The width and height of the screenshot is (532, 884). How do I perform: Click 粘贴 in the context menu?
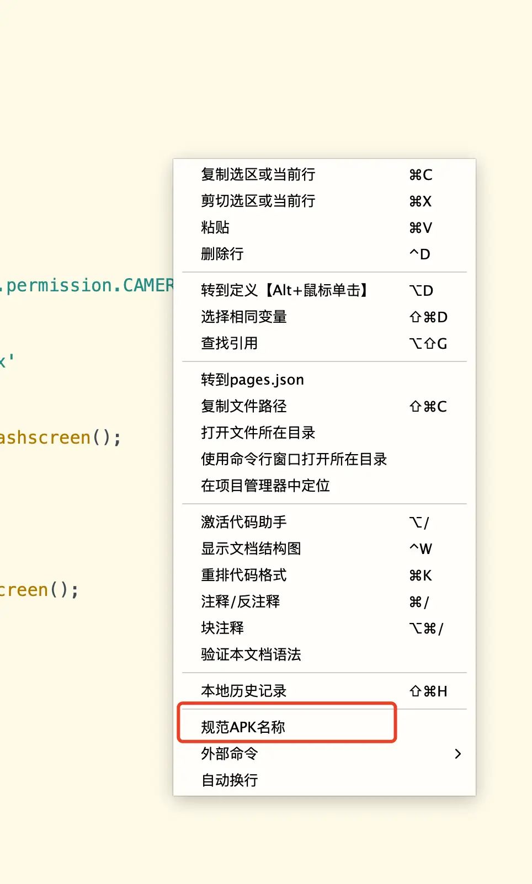[x=215, y=228]
